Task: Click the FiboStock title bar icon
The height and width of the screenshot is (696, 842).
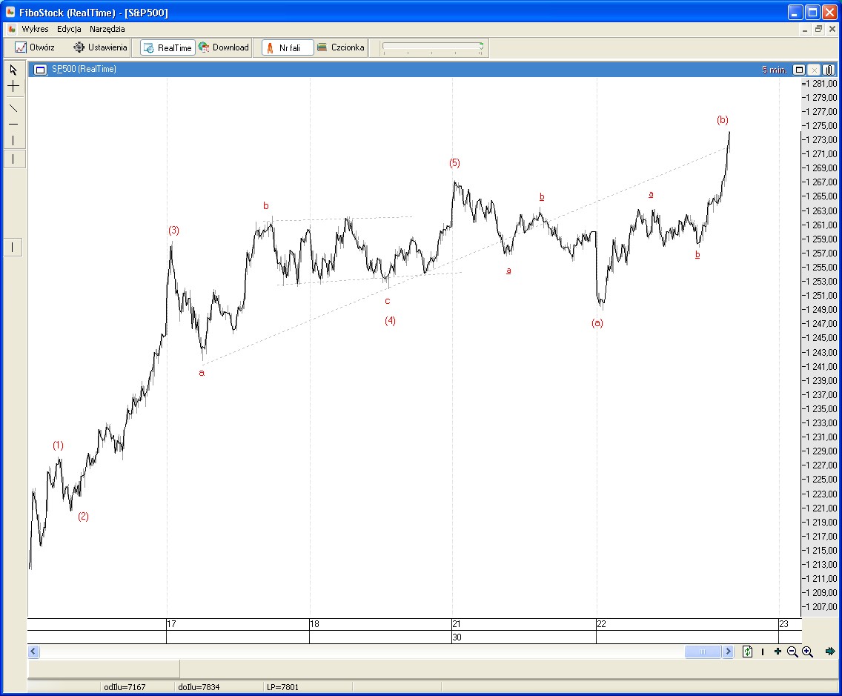Action: 10,12
